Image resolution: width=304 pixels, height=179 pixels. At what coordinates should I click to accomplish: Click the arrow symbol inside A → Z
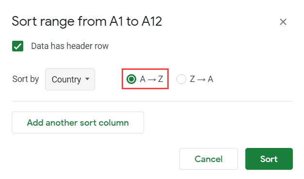152,80
